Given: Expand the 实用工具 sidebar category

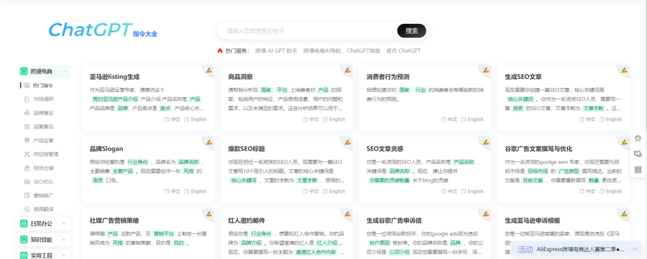Looking at the screenshot, I should (x=64, y=255).
